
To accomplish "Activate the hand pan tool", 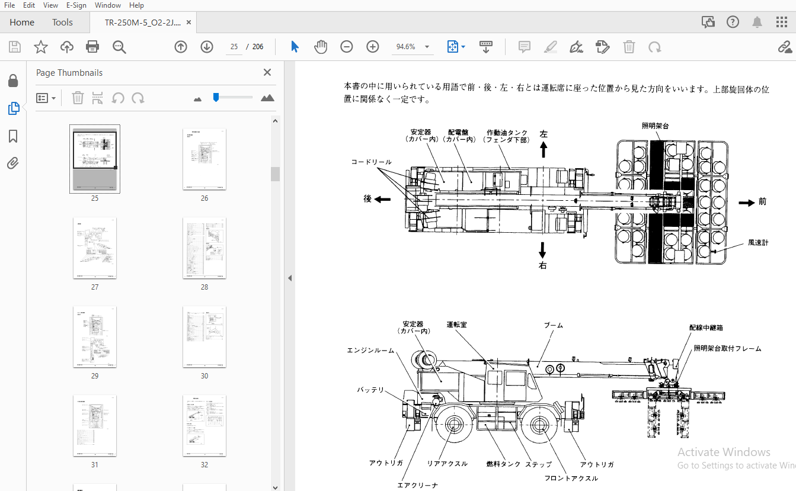I will point(321,47).
